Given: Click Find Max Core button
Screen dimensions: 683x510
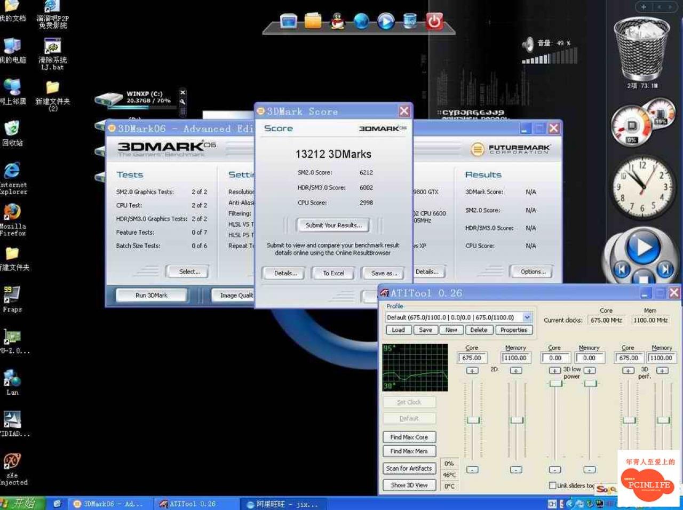Looking at the screenshot, I should 409,437.
